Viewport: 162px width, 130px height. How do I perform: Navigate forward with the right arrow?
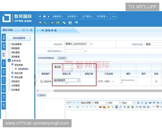(49, 16)
